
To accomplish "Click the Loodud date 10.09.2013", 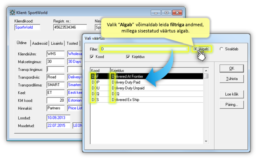I will 58,118.
